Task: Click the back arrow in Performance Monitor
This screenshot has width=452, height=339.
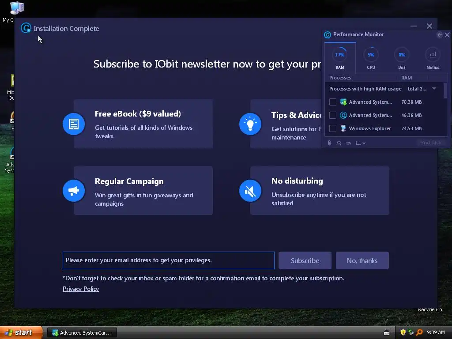Action: pyautogui.click(x=439, y=35)
